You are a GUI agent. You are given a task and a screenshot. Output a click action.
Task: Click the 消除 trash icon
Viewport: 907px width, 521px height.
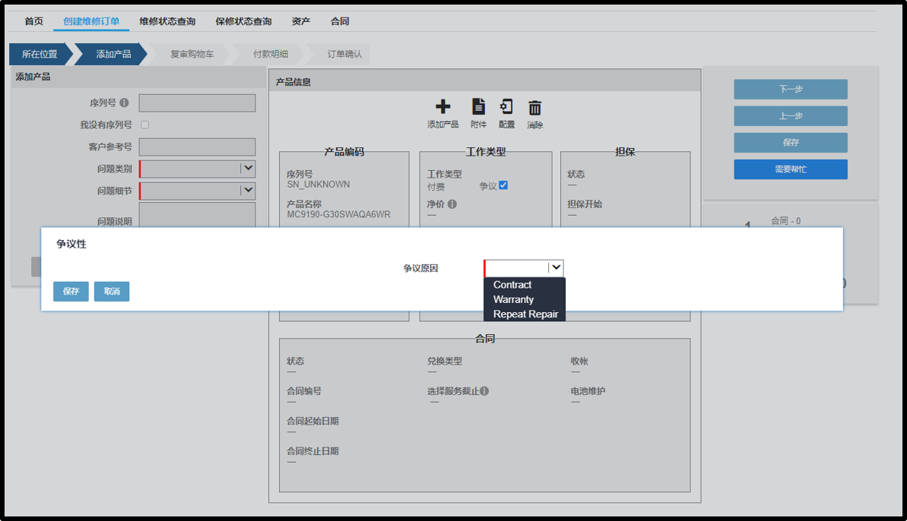(x=534, y=107)
